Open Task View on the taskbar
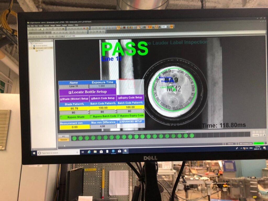The image size is (268, 201). pos(83,152)
